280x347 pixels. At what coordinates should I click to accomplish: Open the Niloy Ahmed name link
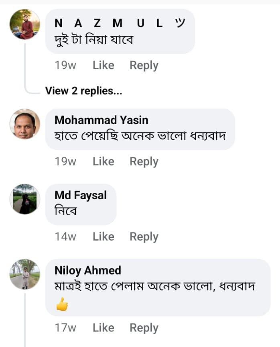88,270
